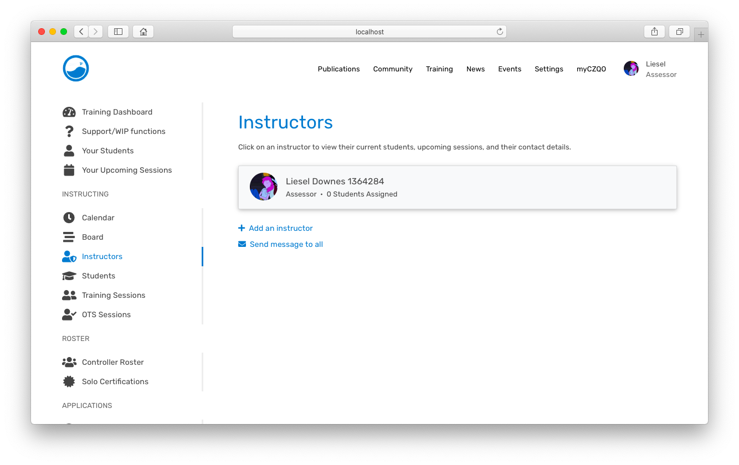Open the Events menu item
739x465 pixels.
(510, 69)
